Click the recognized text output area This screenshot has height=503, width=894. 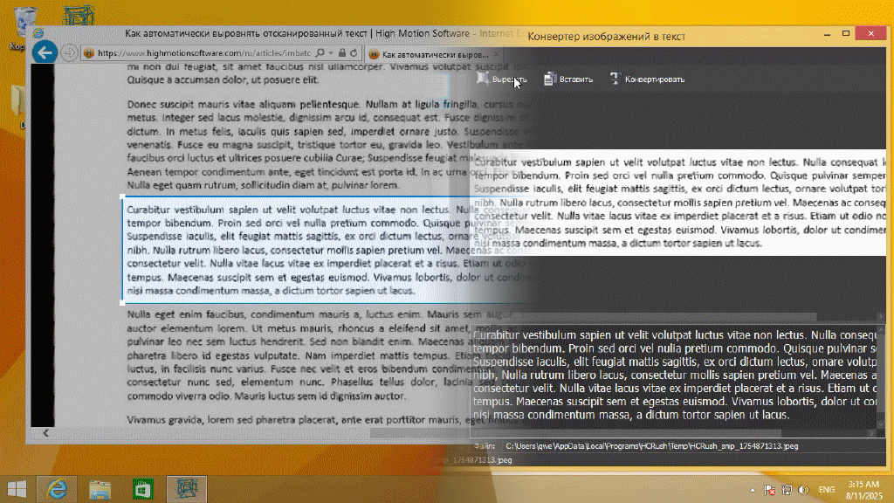[x=674, y=375]
